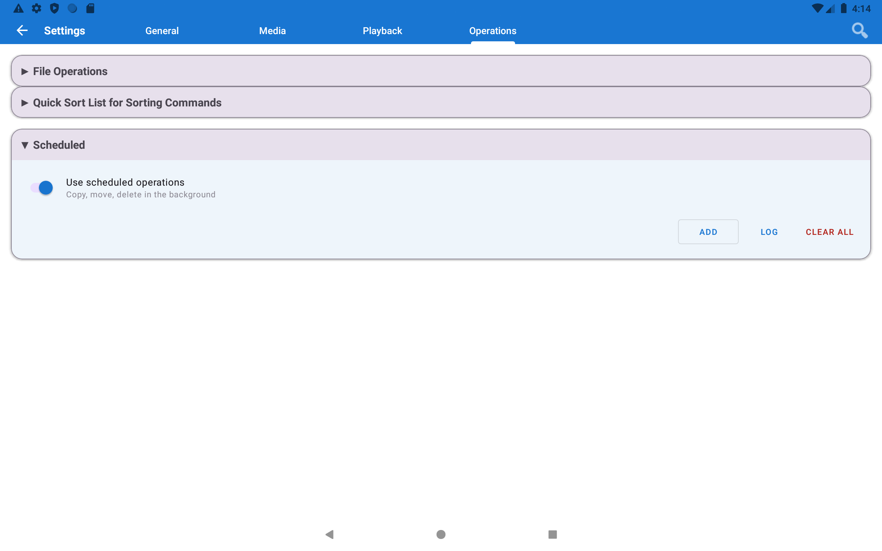This screenshot has height=551, width=882.
Task: Go back using the Settings back arrow
Action: tap(22, 31)
